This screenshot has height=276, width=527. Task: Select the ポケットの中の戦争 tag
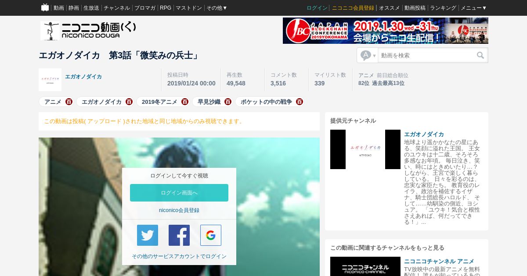tap(266, 102)
